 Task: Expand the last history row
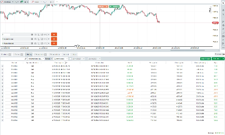pos(2,120)
